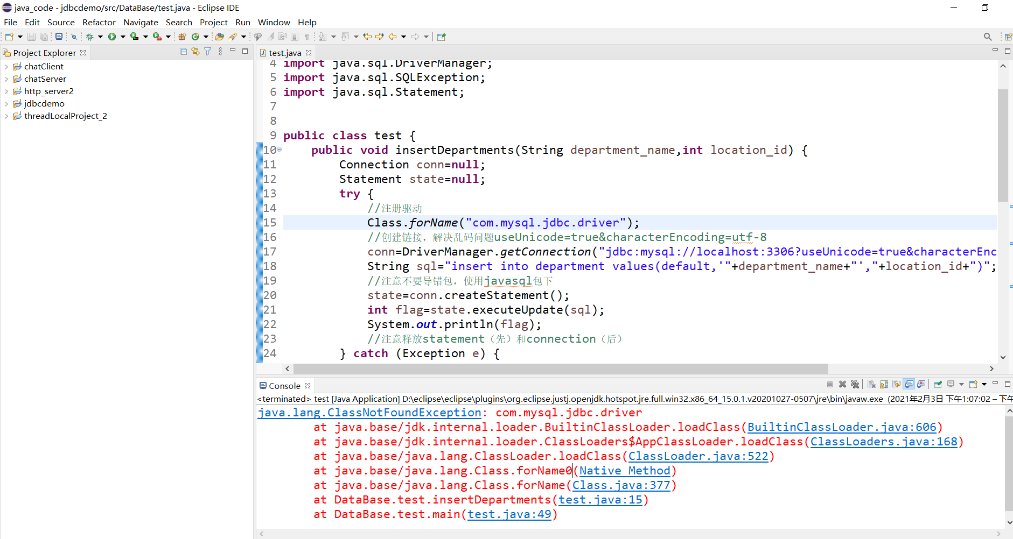Expand the http_server2 project
Screen dimensions: 1013x539
(6, 91)
